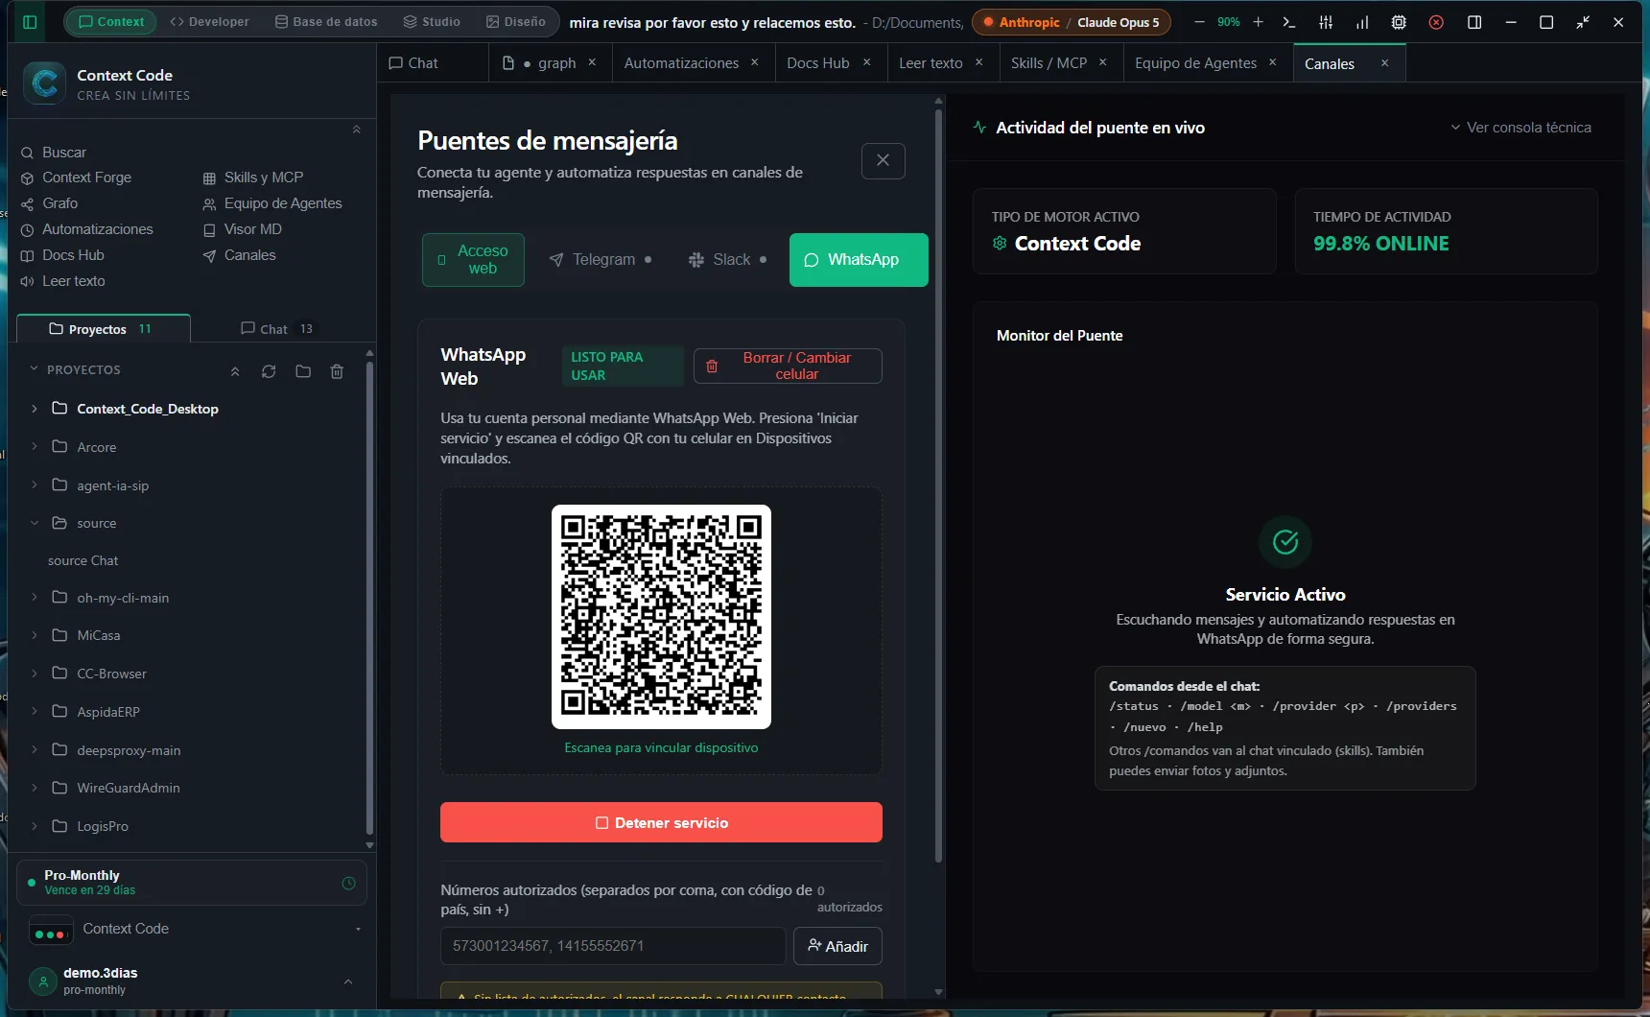The height and width of the screenshot is (1017, 1650).
Task: Open Context Forge in the sidebar
Action: pos(76,177)
